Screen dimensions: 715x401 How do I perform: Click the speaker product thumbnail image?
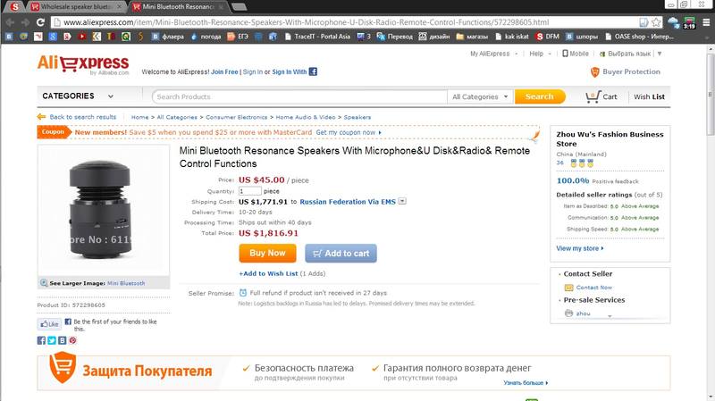tap(103, 210)
